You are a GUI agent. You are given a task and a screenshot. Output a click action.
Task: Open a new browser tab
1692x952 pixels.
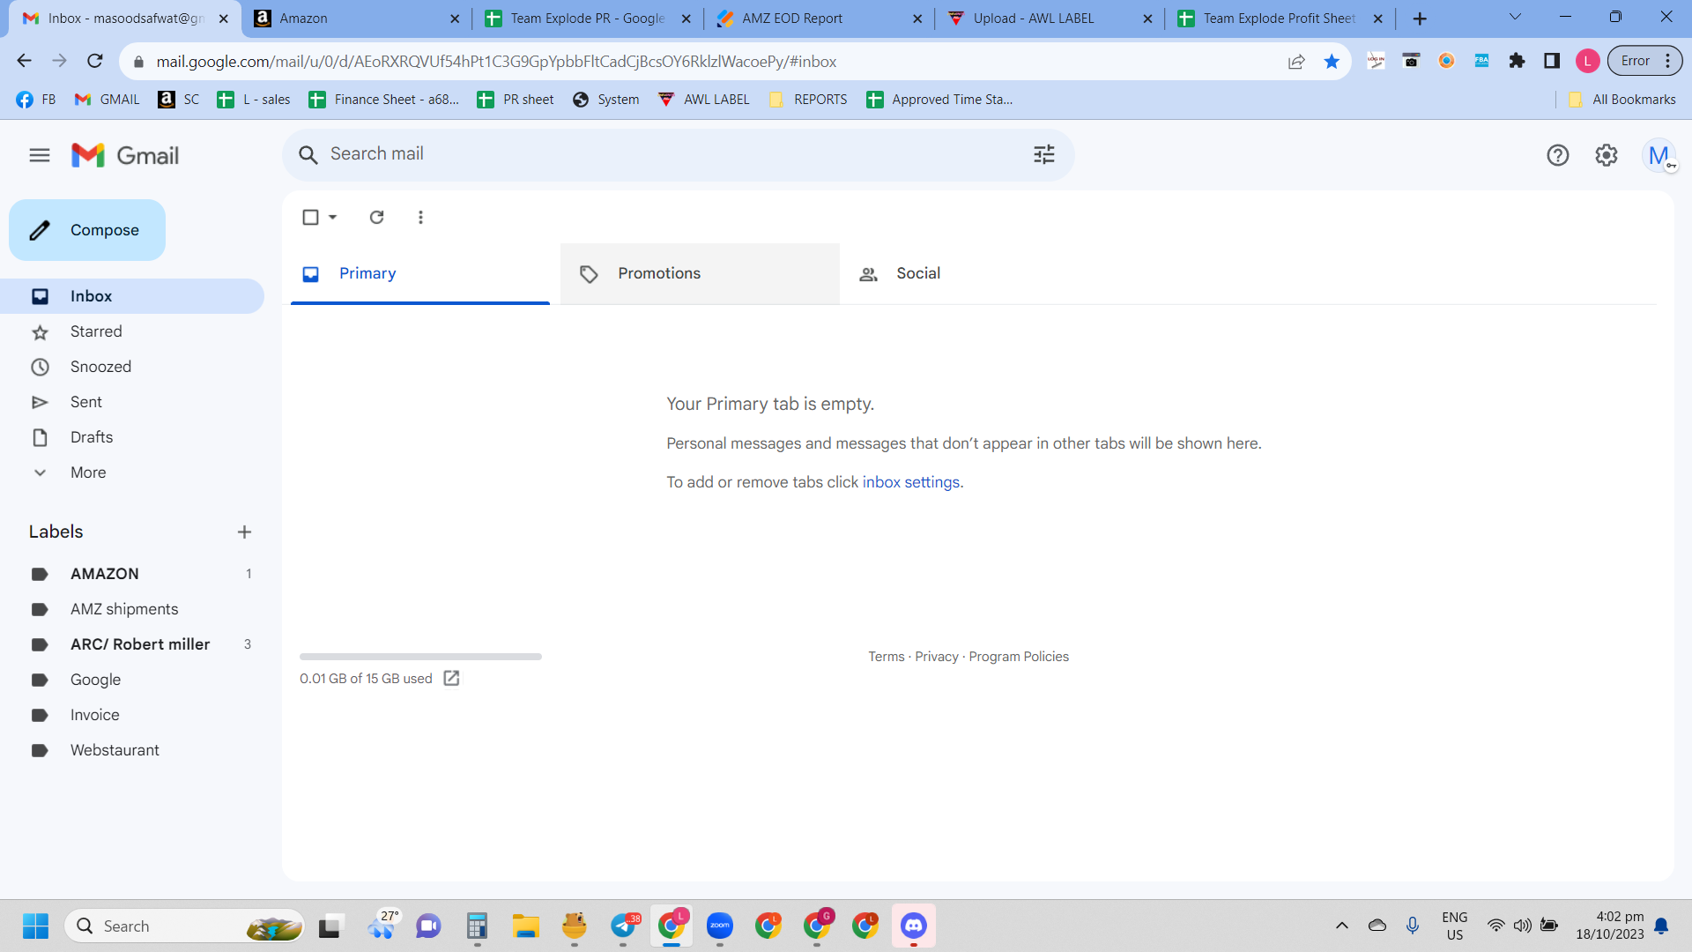coord(1419,19)
